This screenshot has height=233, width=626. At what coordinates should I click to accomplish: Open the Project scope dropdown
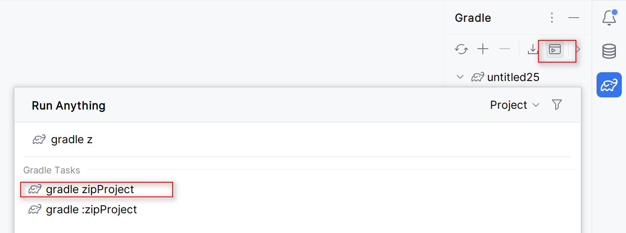[x=514, y=105]
